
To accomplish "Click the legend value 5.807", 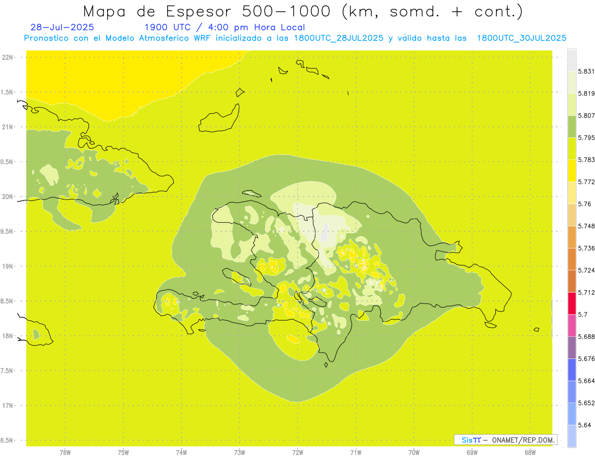I will pos(586,115).
